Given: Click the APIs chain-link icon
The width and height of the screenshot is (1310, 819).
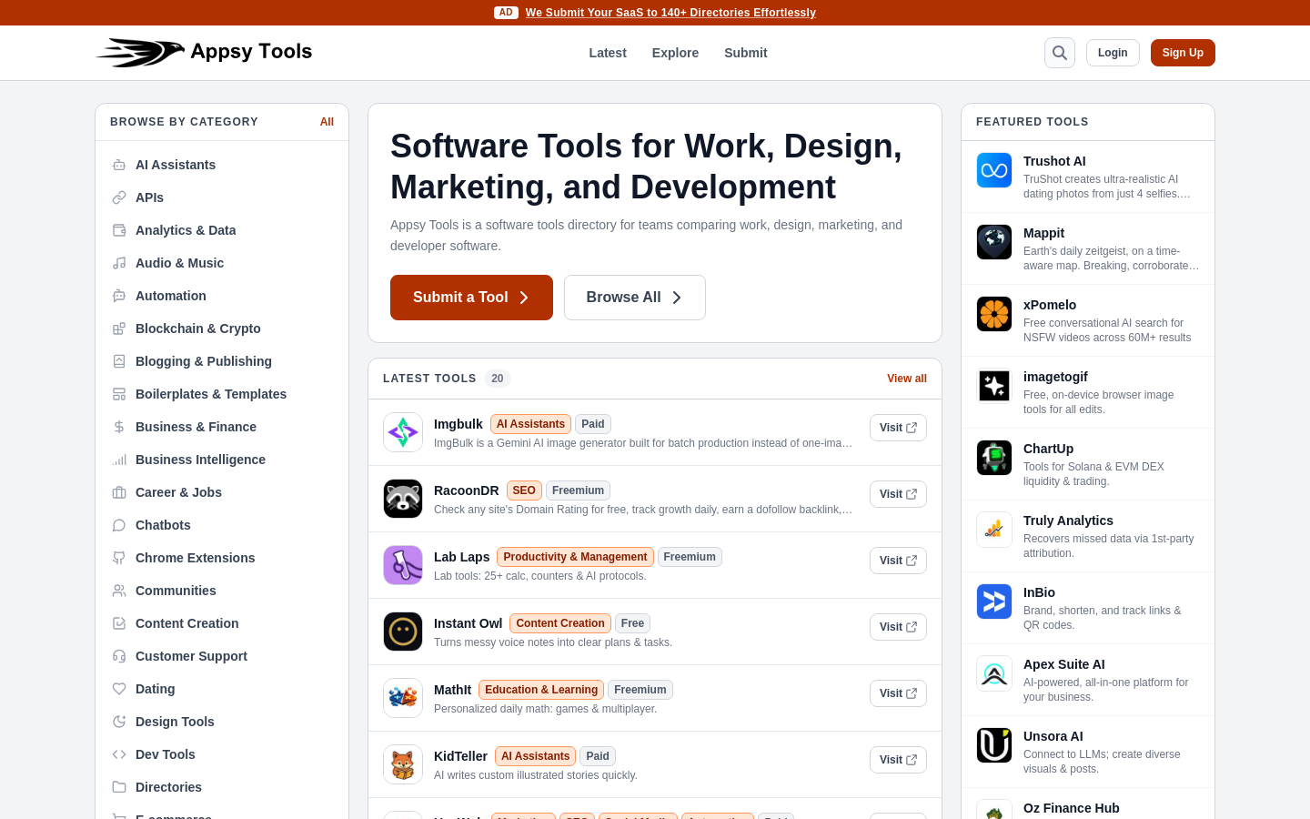Looking at the screenshot, I should (x=119, y=197).
